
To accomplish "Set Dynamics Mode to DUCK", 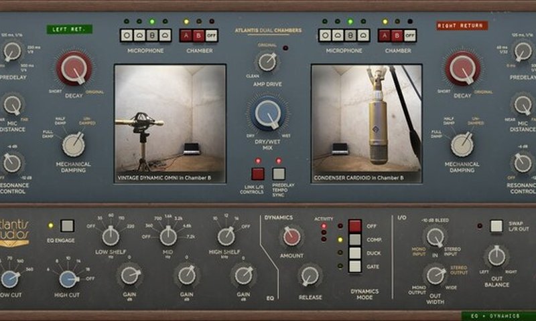I will (355, 253).
